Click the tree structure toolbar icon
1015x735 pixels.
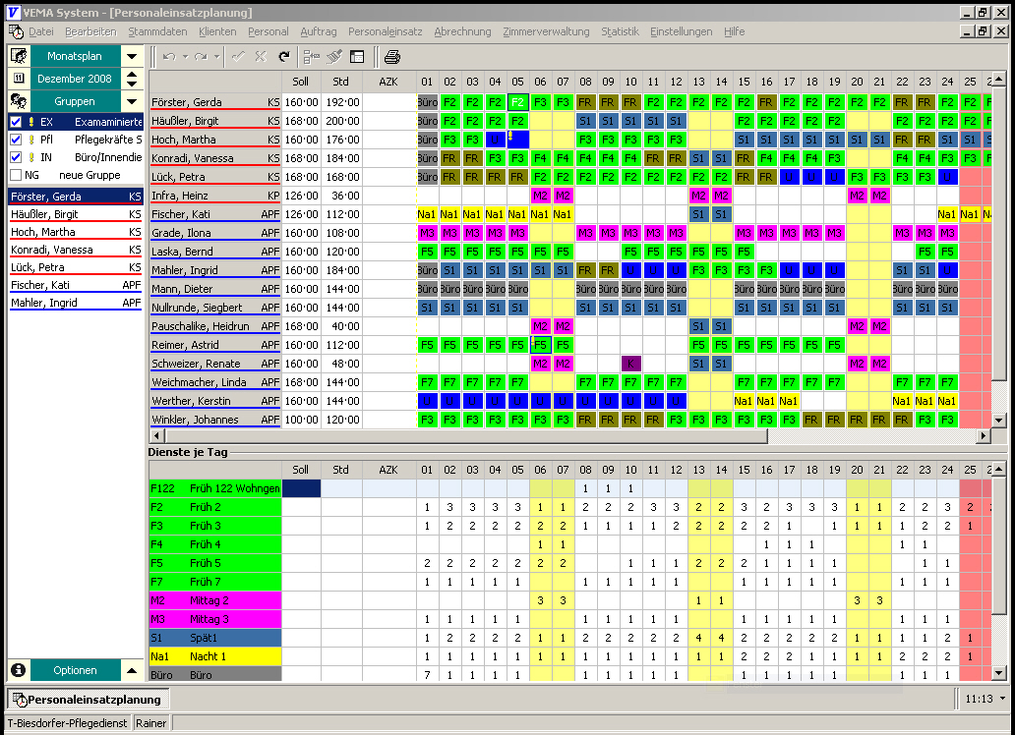click(x=313, y=57)
